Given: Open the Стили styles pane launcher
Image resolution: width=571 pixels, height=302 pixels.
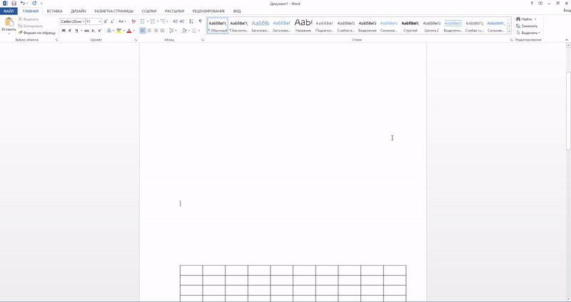Looking at the screenshot, I should click(x=511, y=40).
